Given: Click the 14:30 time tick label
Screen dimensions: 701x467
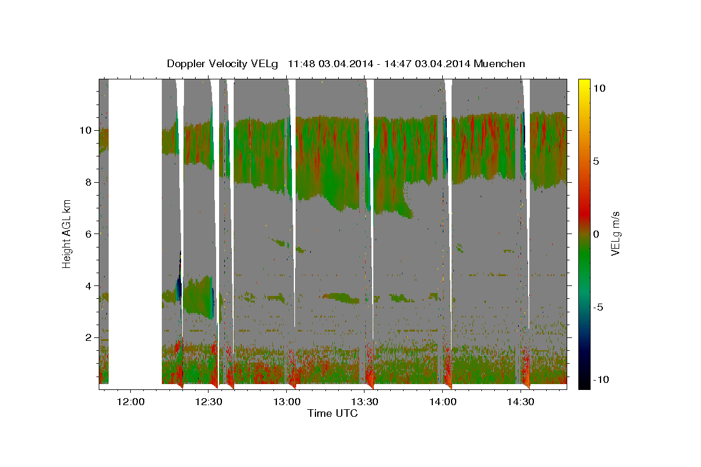Looking at the screenshot, I should coord(520,402).
